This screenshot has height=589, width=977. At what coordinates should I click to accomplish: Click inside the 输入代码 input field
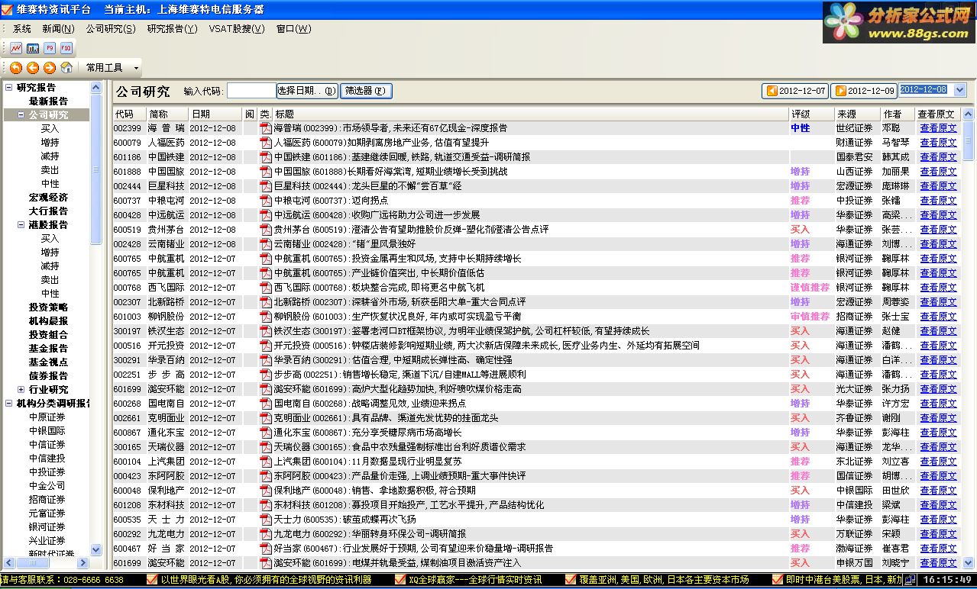point(251,91)
